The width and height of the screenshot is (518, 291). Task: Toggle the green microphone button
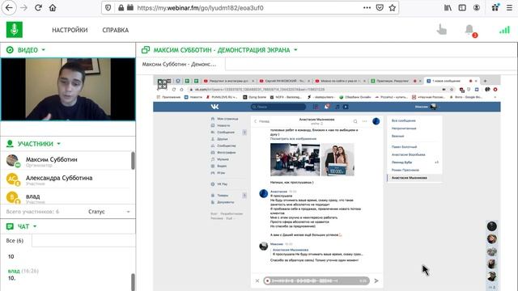15,30
